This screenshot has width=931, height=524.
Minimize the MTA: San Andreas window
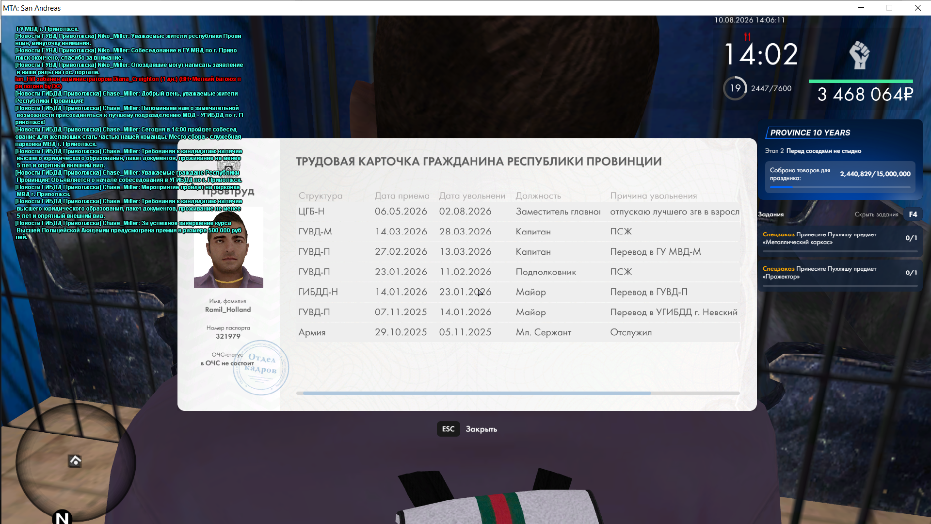[x=861, y=8]
